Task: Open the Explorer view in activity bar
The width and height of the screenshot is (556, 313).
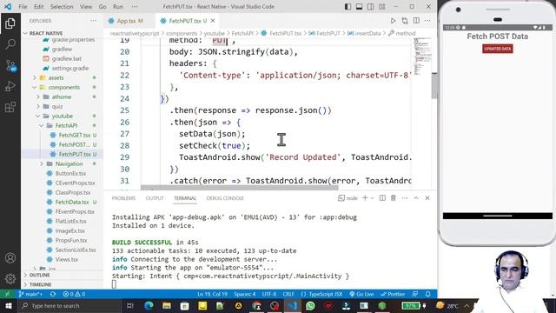Action: [x=10, y=23]
